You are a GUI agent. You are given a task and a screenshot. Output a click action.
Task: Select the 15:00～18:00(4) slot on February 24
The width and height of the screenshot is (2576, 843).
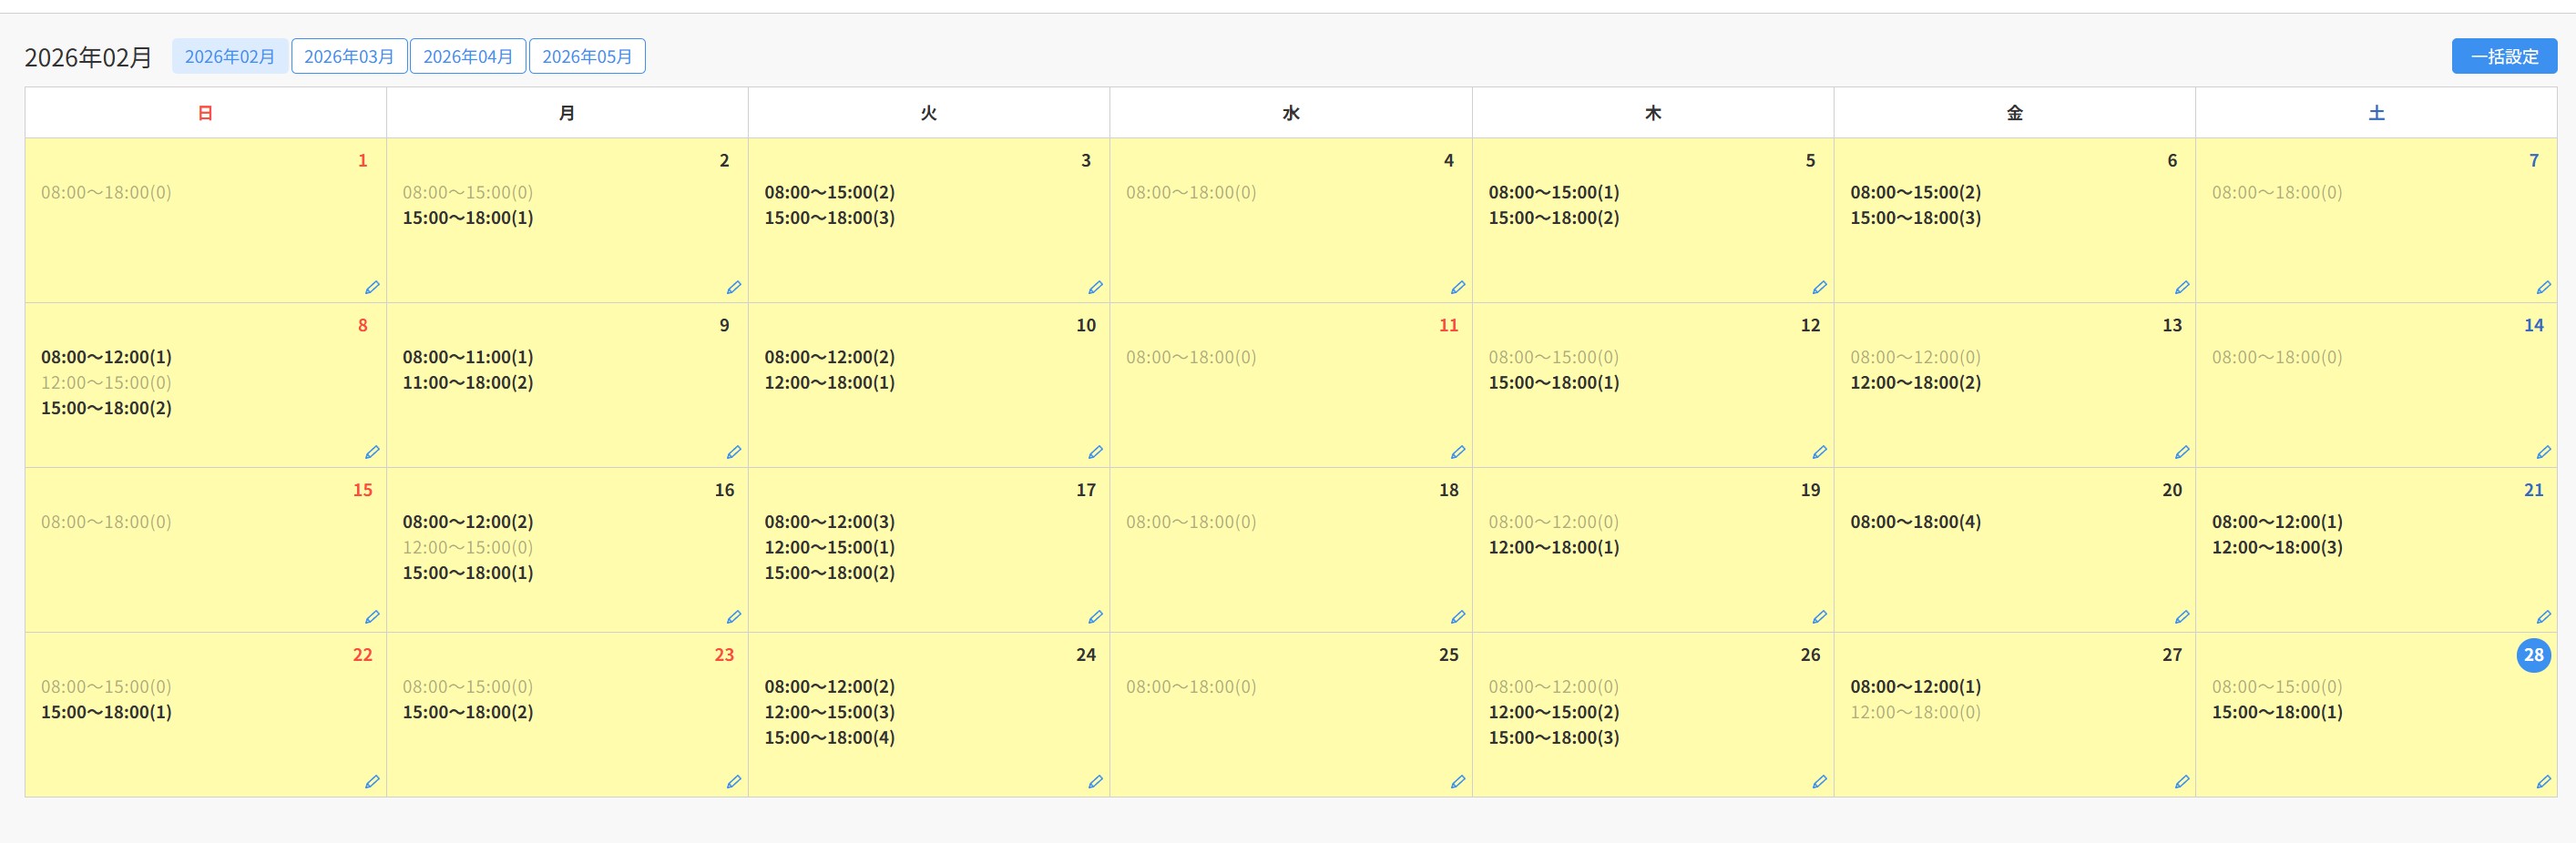829,738
